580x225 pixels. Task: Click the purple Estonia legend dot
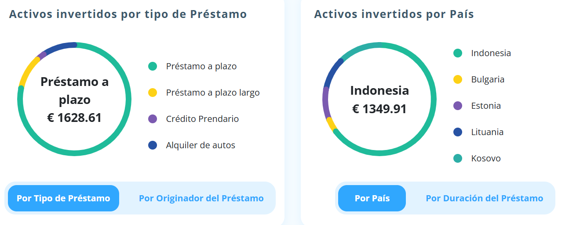coord(458,106)
